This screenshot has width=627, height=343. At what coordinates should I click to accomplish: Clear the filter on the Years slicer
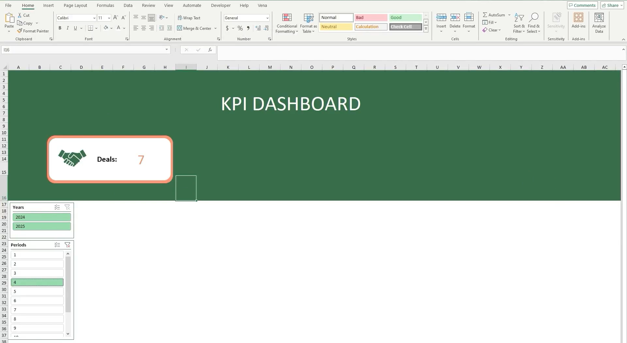(67, 207)
